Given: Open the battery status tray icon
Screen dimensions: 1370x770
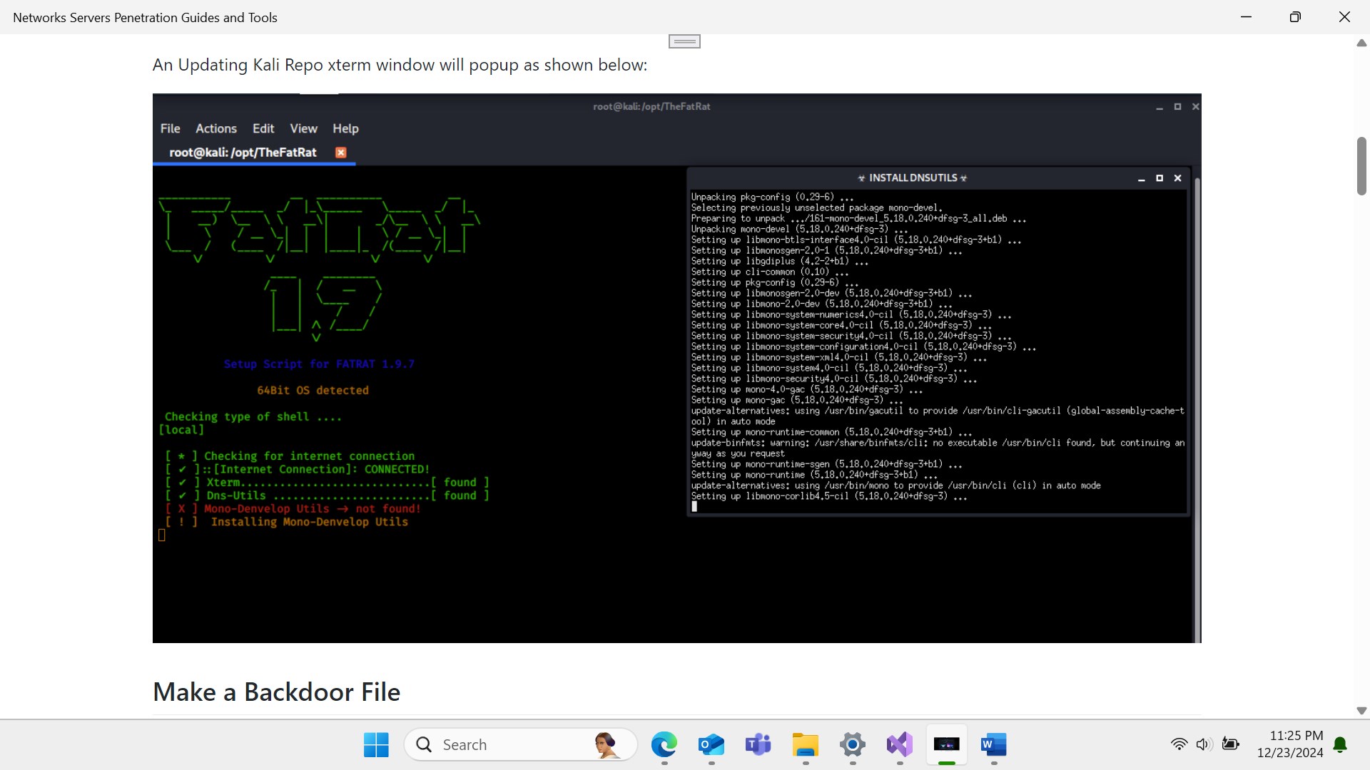Looking at the screenshot, I should [x=1230, y=744].
